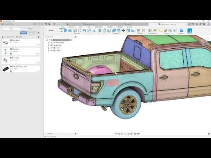Screen dimensions: 211x158
Task: Open the Notifications bell icon
Action: tap(200, 24)
